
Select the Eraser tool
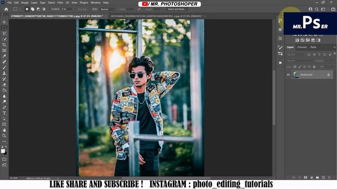pyautogui.click(x=4, y=85)
